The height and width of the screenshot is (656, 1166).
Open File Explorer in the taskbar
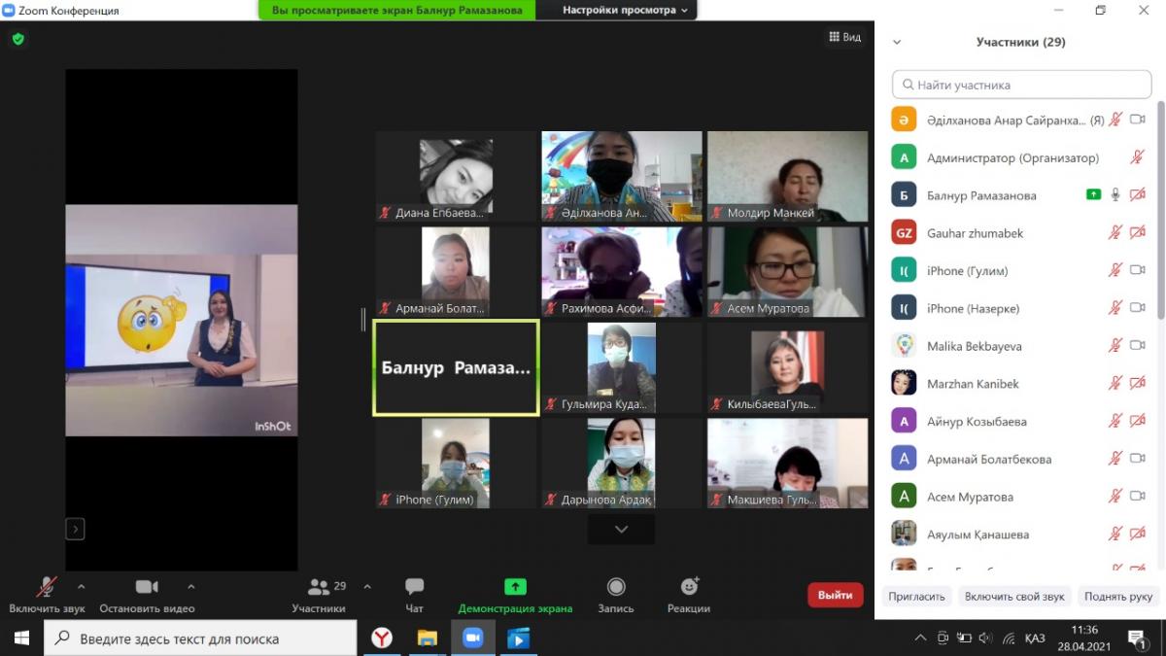click(428, 639)
